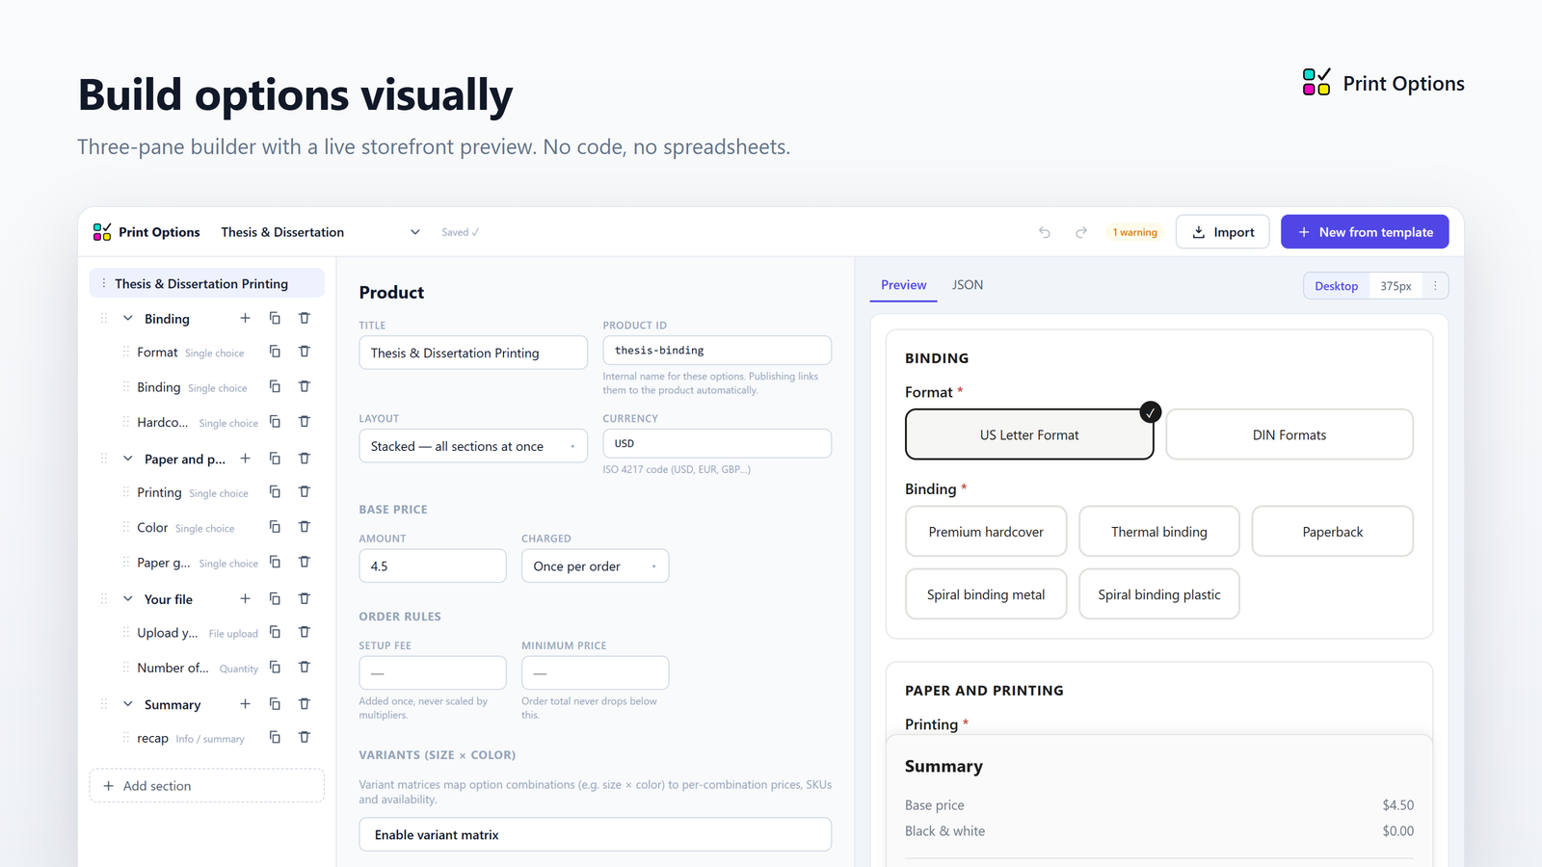Delete the Format single choice option
Image resolution: width=1542 pixels, height=867 pixels.
point(305,352)
